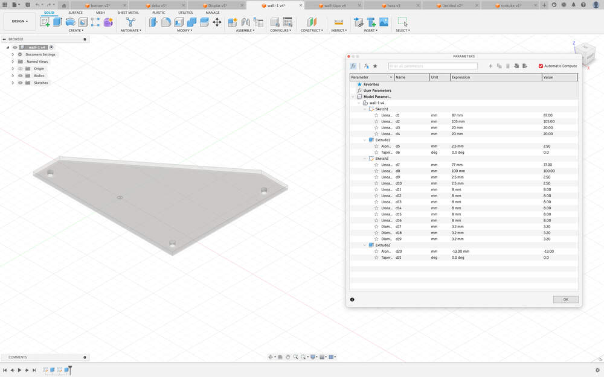
Task: Switch to the MESH ribbon tab
Action: (100, 13)
